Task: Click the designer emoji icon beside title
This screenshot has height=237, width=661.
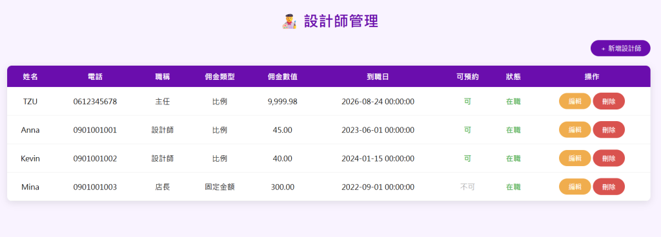Action: click(x=289, y=21)
